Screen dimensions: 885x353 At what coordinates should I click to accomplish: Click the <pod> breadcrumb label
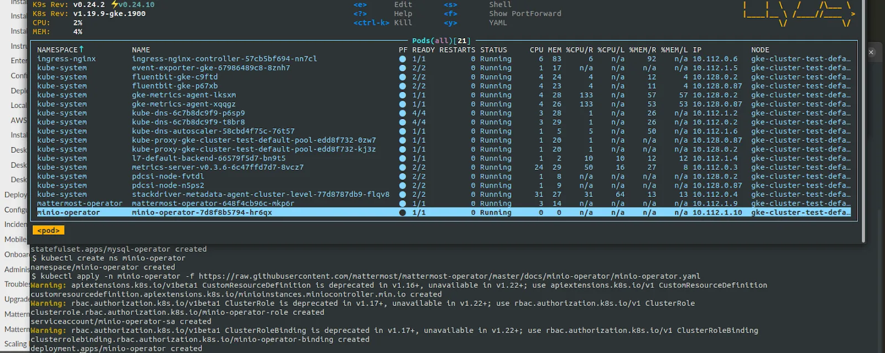tap(48, 230)
